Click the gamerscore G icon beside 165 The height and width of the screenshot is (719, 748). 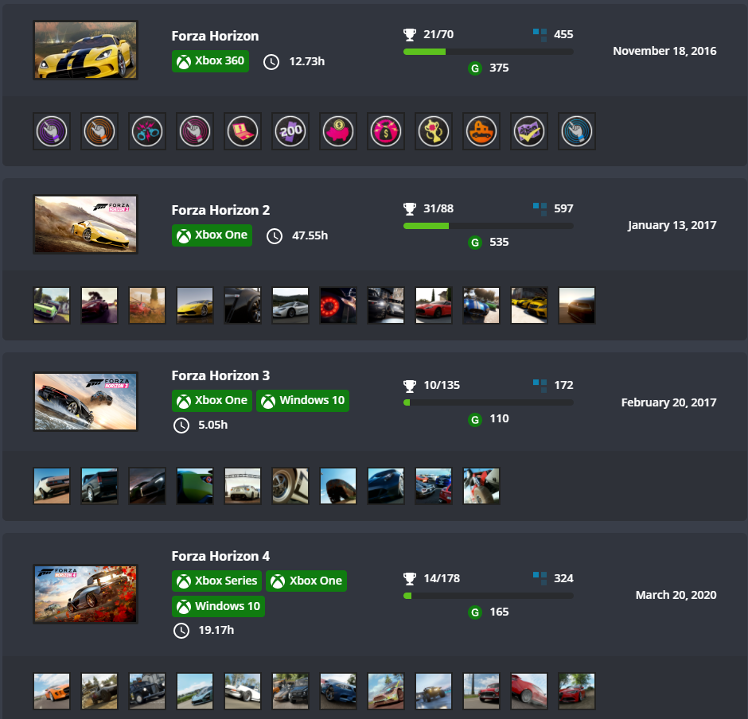point(474,612)
